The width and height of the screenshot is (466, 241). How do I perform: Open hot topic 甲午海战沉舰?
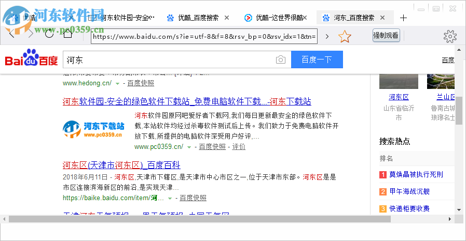coord(409,191)
